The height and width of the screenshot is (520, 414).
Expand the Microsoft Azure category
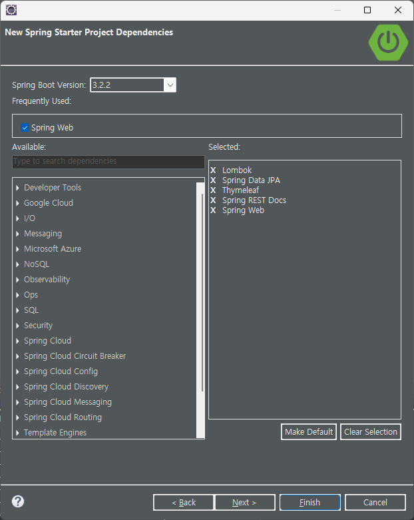pos(17,249)
